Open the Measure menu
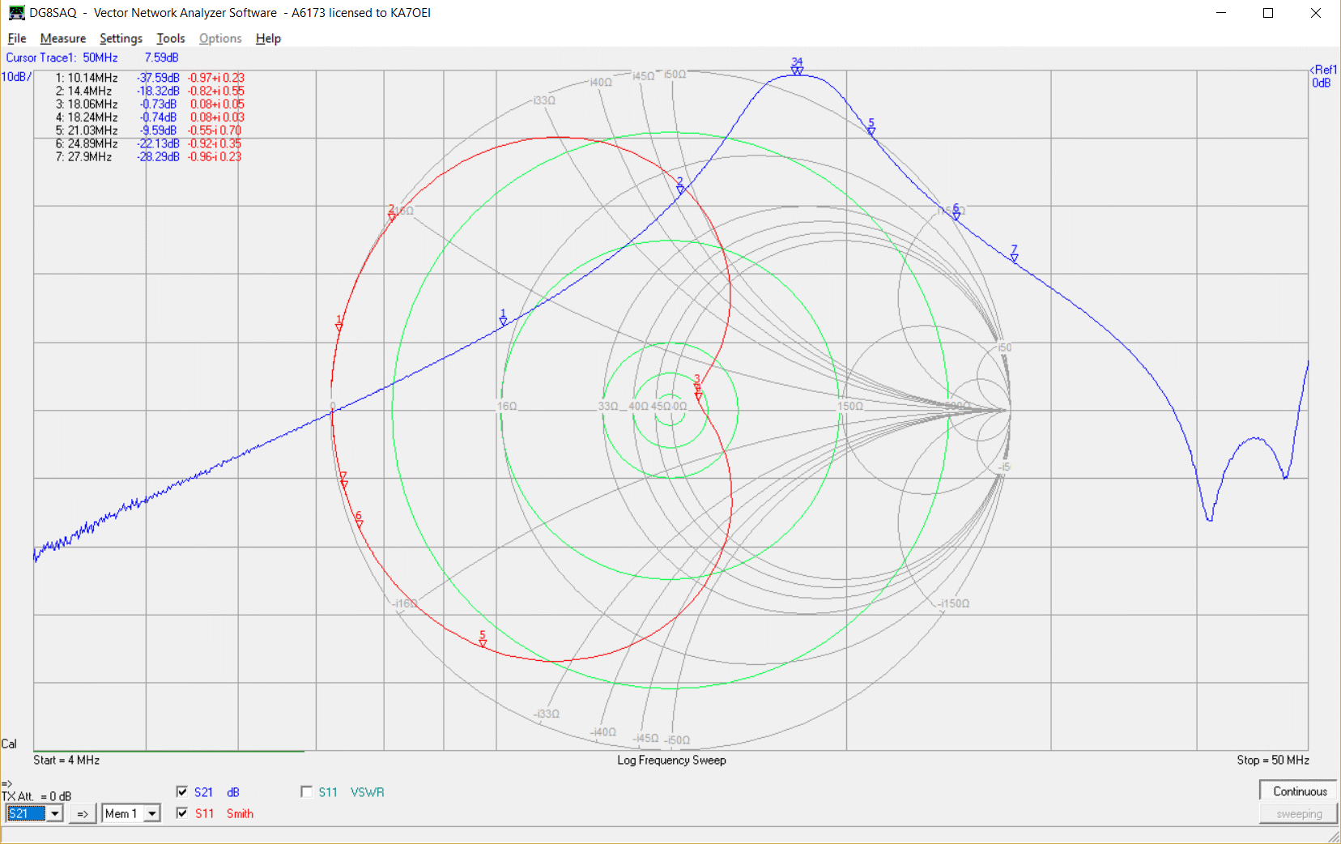Screen dimensions: 1341x844 click(x=63, y=38)
